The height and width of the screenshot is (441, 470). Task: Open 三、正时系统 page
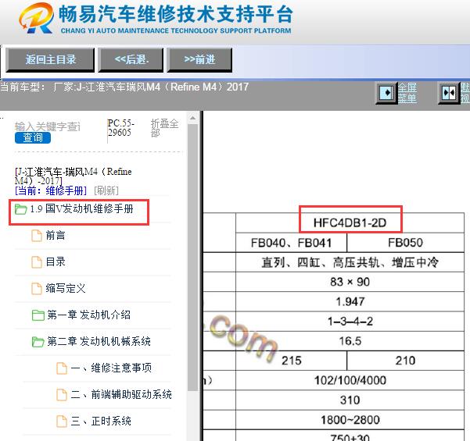[101, 421]
